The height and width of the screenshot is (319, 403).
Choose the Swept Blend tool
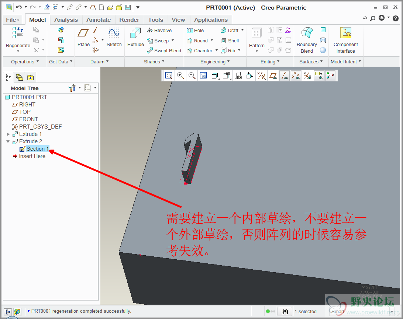point(164,50)
